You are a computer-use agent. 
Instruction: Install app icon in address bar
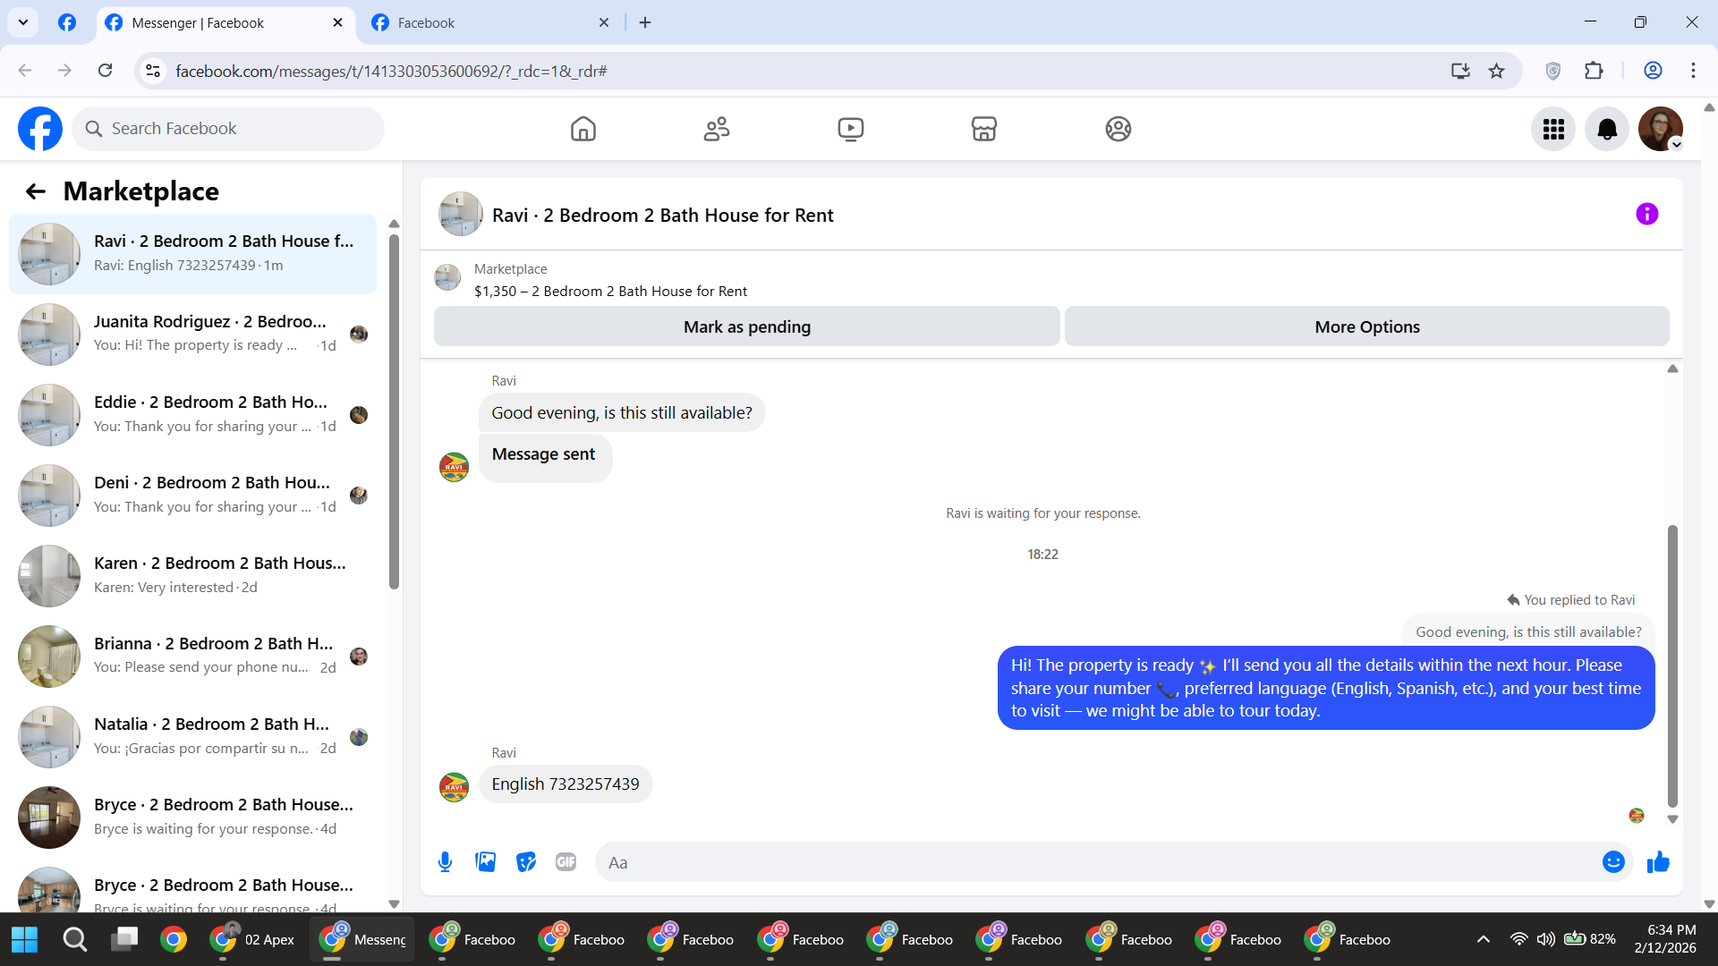[1460, 71]
